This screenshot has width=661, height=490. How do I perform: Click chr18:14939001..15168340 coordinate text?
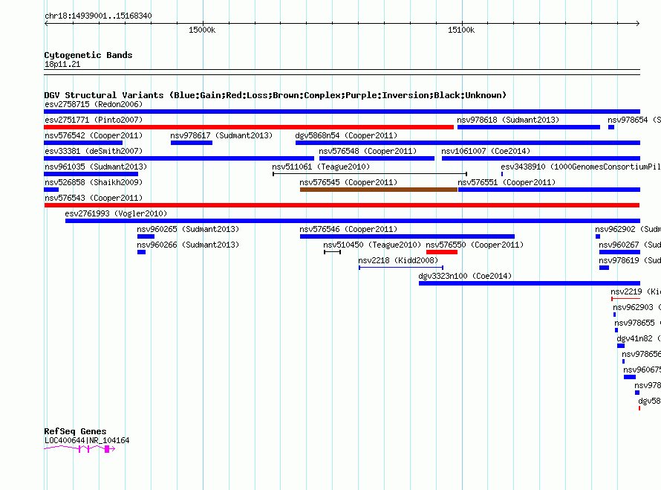(x=98, y=16)
